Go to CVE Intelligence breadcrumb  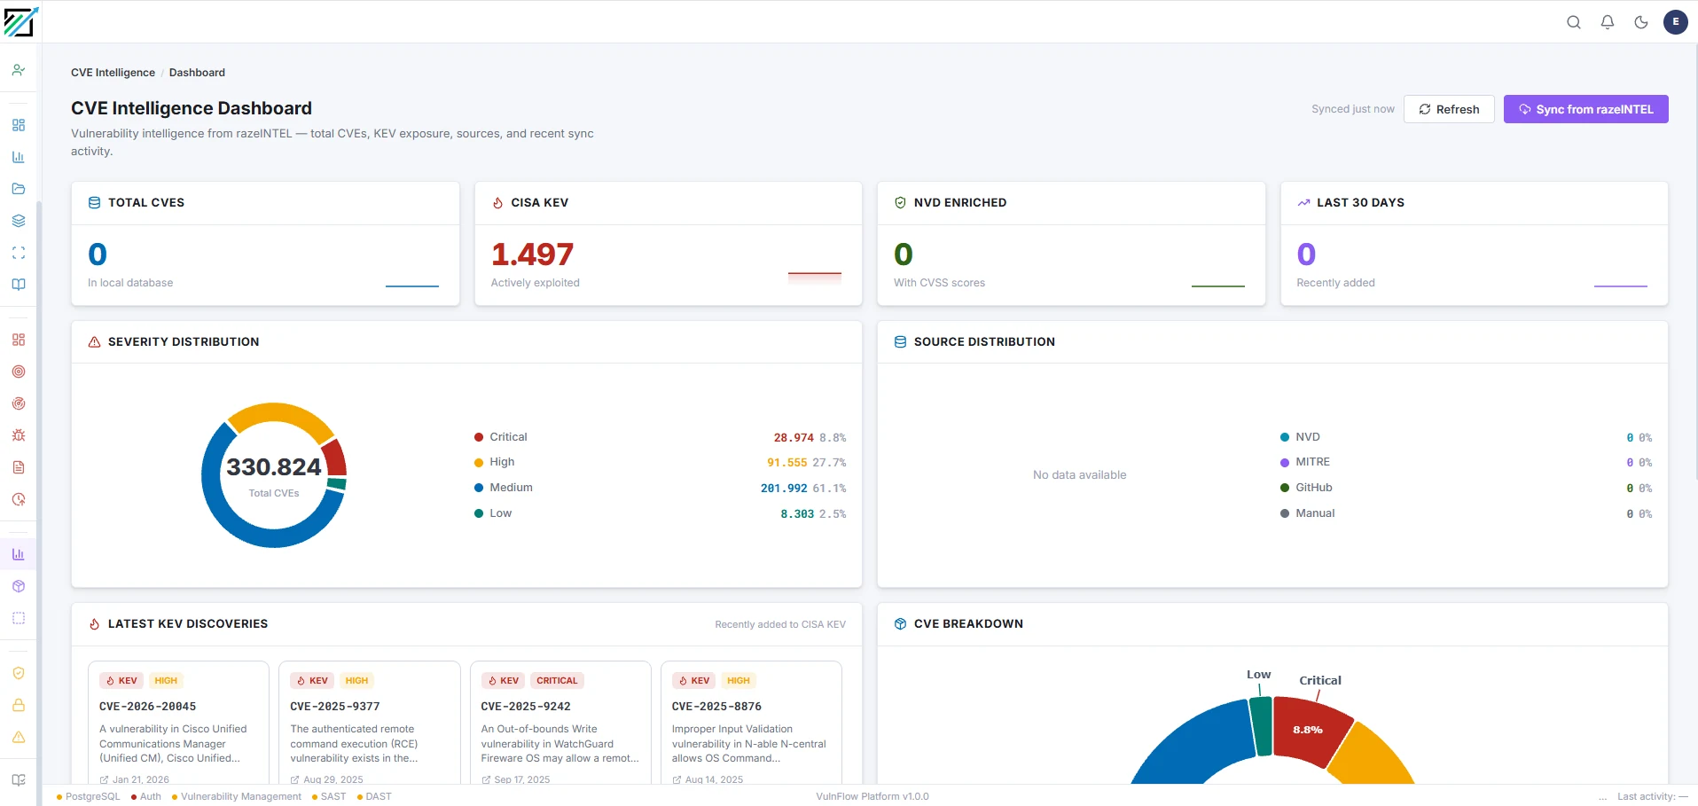click(x=113, y=73)
